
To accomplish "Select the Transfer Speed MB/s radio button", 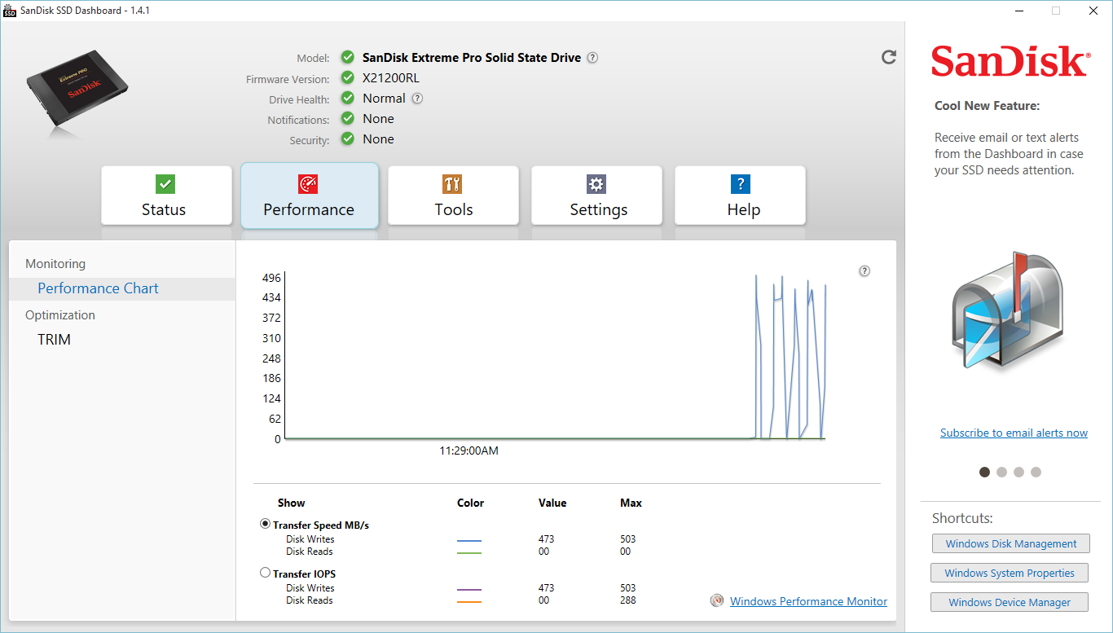I will pyautogui.click(x=265, y=524).
